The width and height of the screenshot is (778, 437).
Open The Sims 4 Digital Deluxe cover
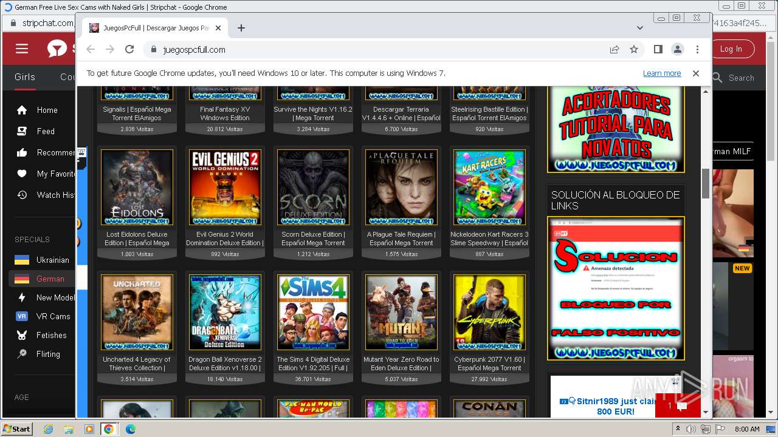pos(313,313)
